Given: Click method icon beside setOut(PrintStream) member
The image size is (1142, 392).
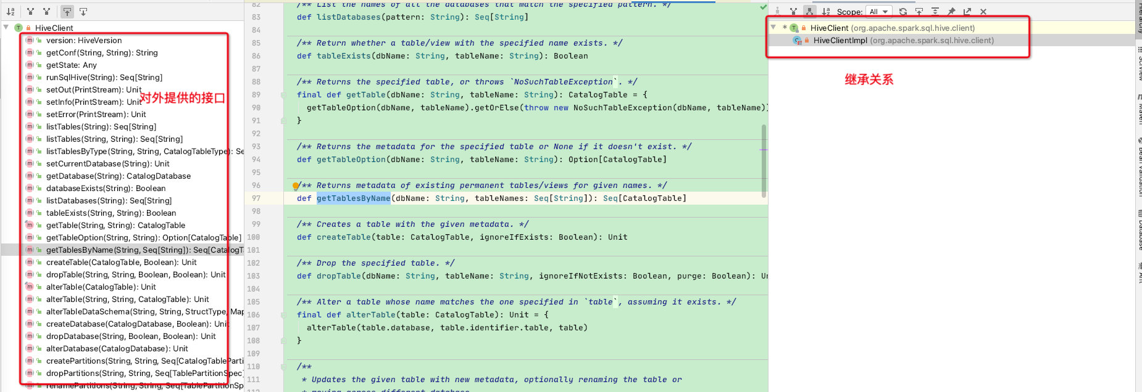Looking at the screenshot, I should pyautogui.click(x=29, y=89).
